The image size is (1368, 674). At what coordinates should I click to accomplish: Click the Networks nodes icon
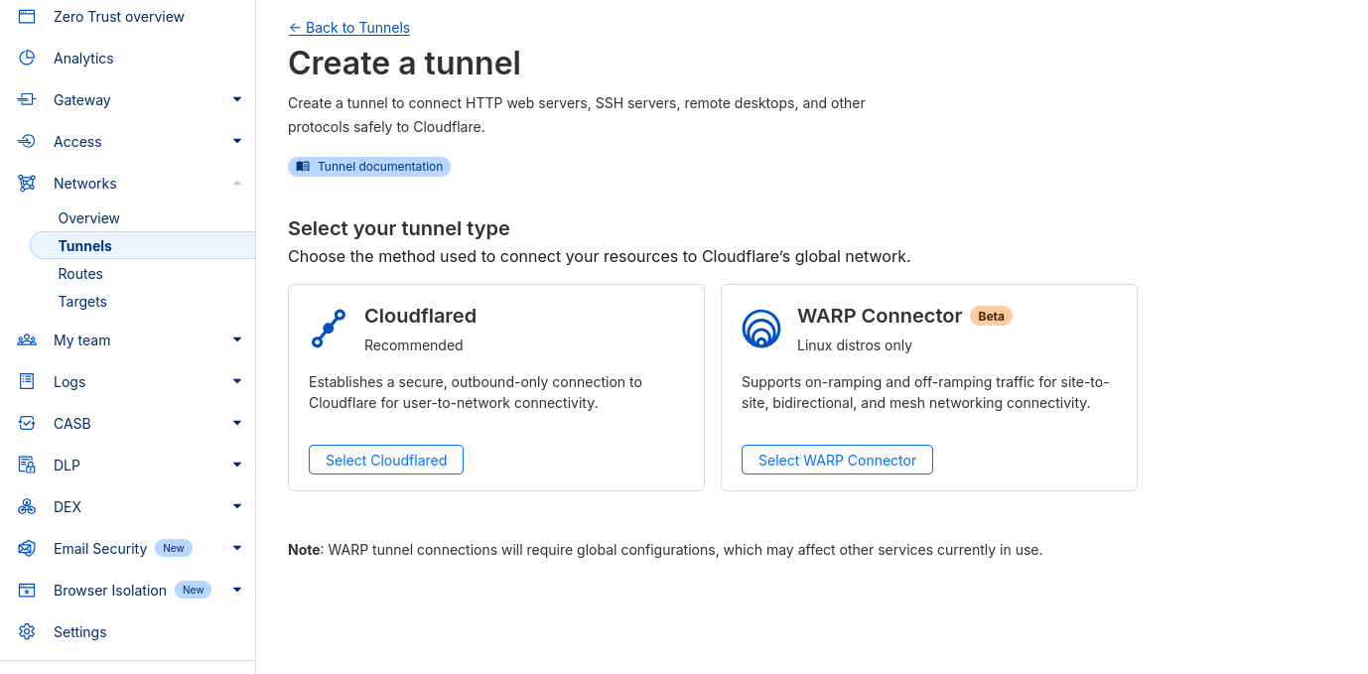coord(27,184)
